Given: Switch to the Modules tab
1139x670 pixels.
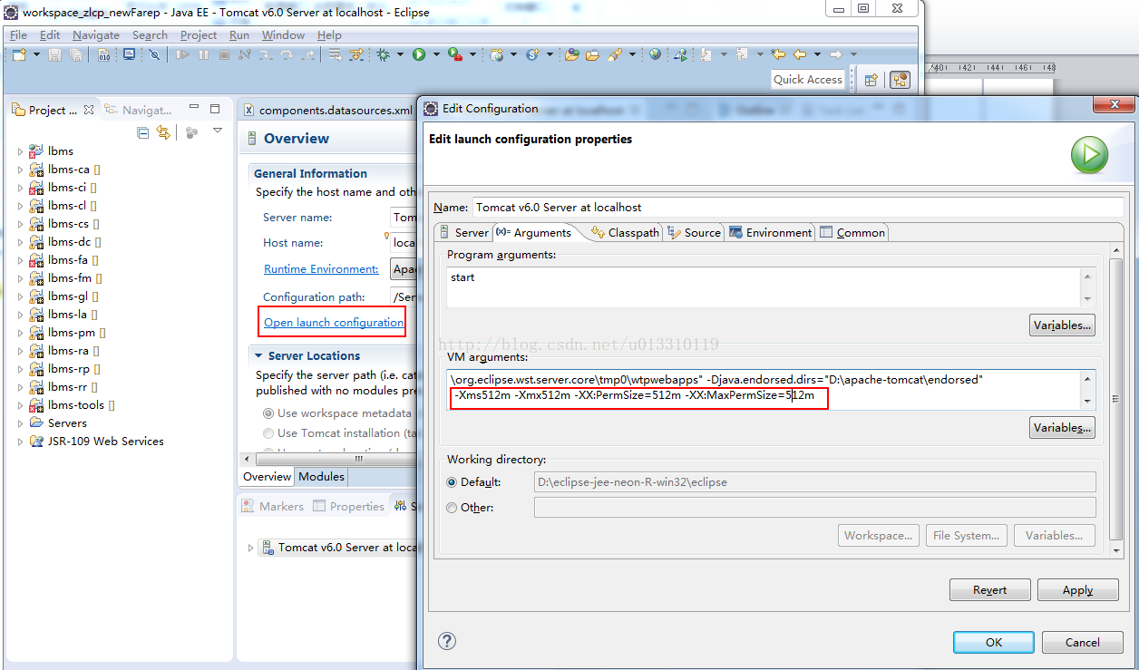Looking at the screenshot, I should [x=321, y=476].
